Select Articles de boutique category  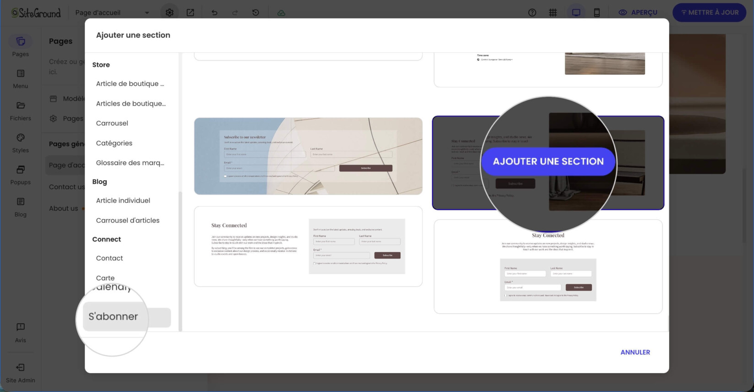[131, 104]
